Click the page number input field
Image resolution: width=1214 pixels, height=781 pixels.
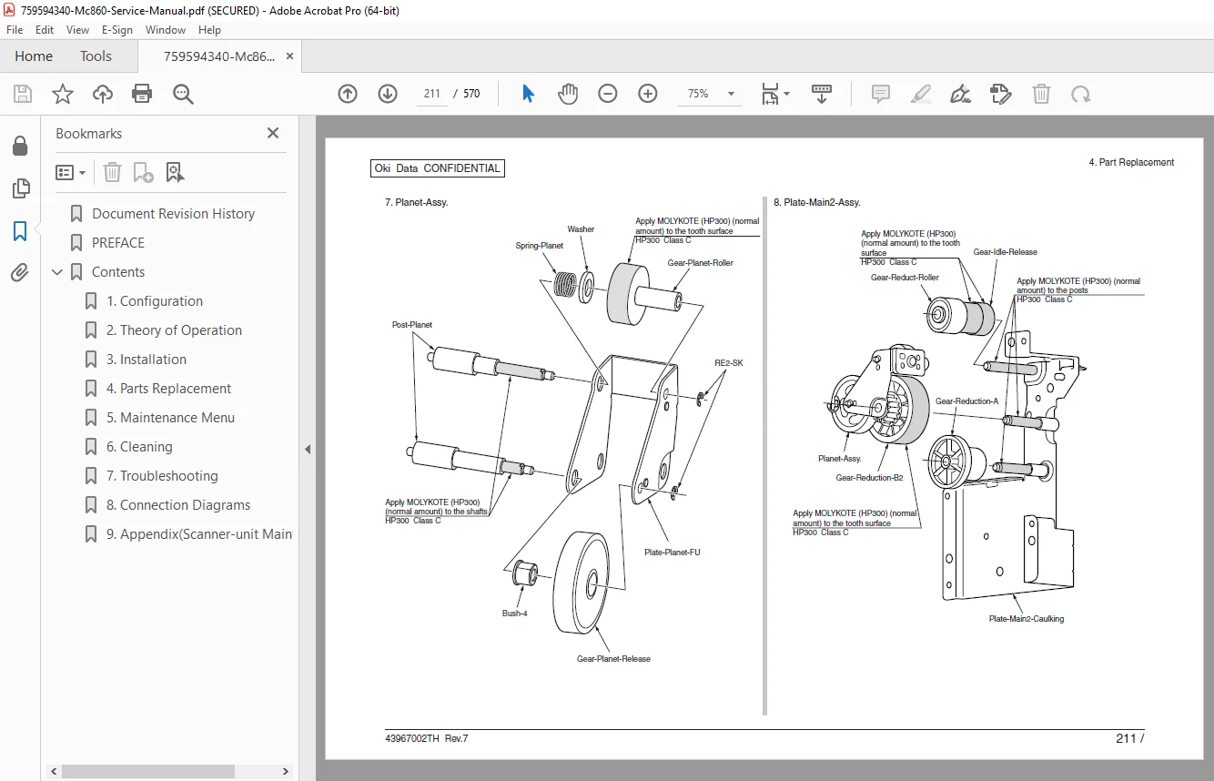tap(432, 94)
